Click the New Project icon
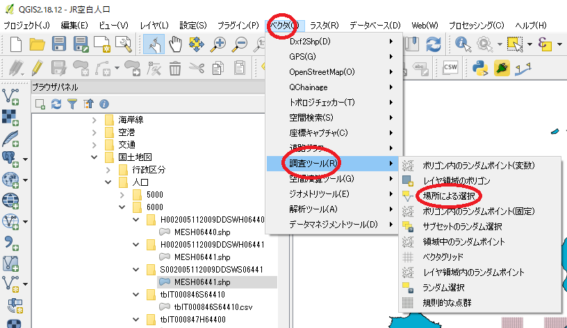Viewport: 567px width, 328px height. [x=16, y=44]
